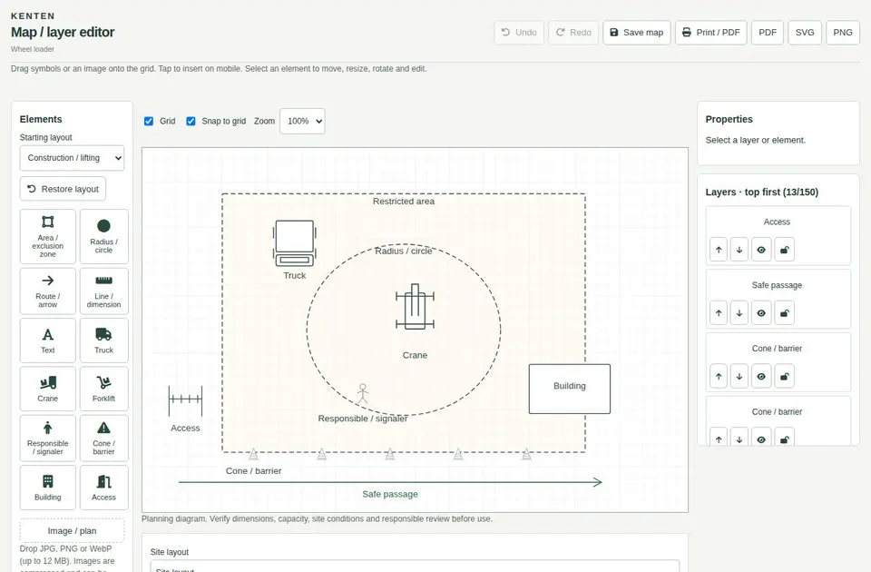
Task: Click the Undo button
Action: click(x=519, y=33)
